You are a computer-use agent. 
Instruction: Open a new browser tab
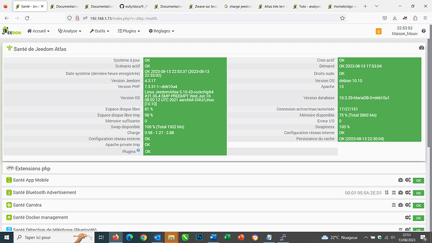point(365,6)
